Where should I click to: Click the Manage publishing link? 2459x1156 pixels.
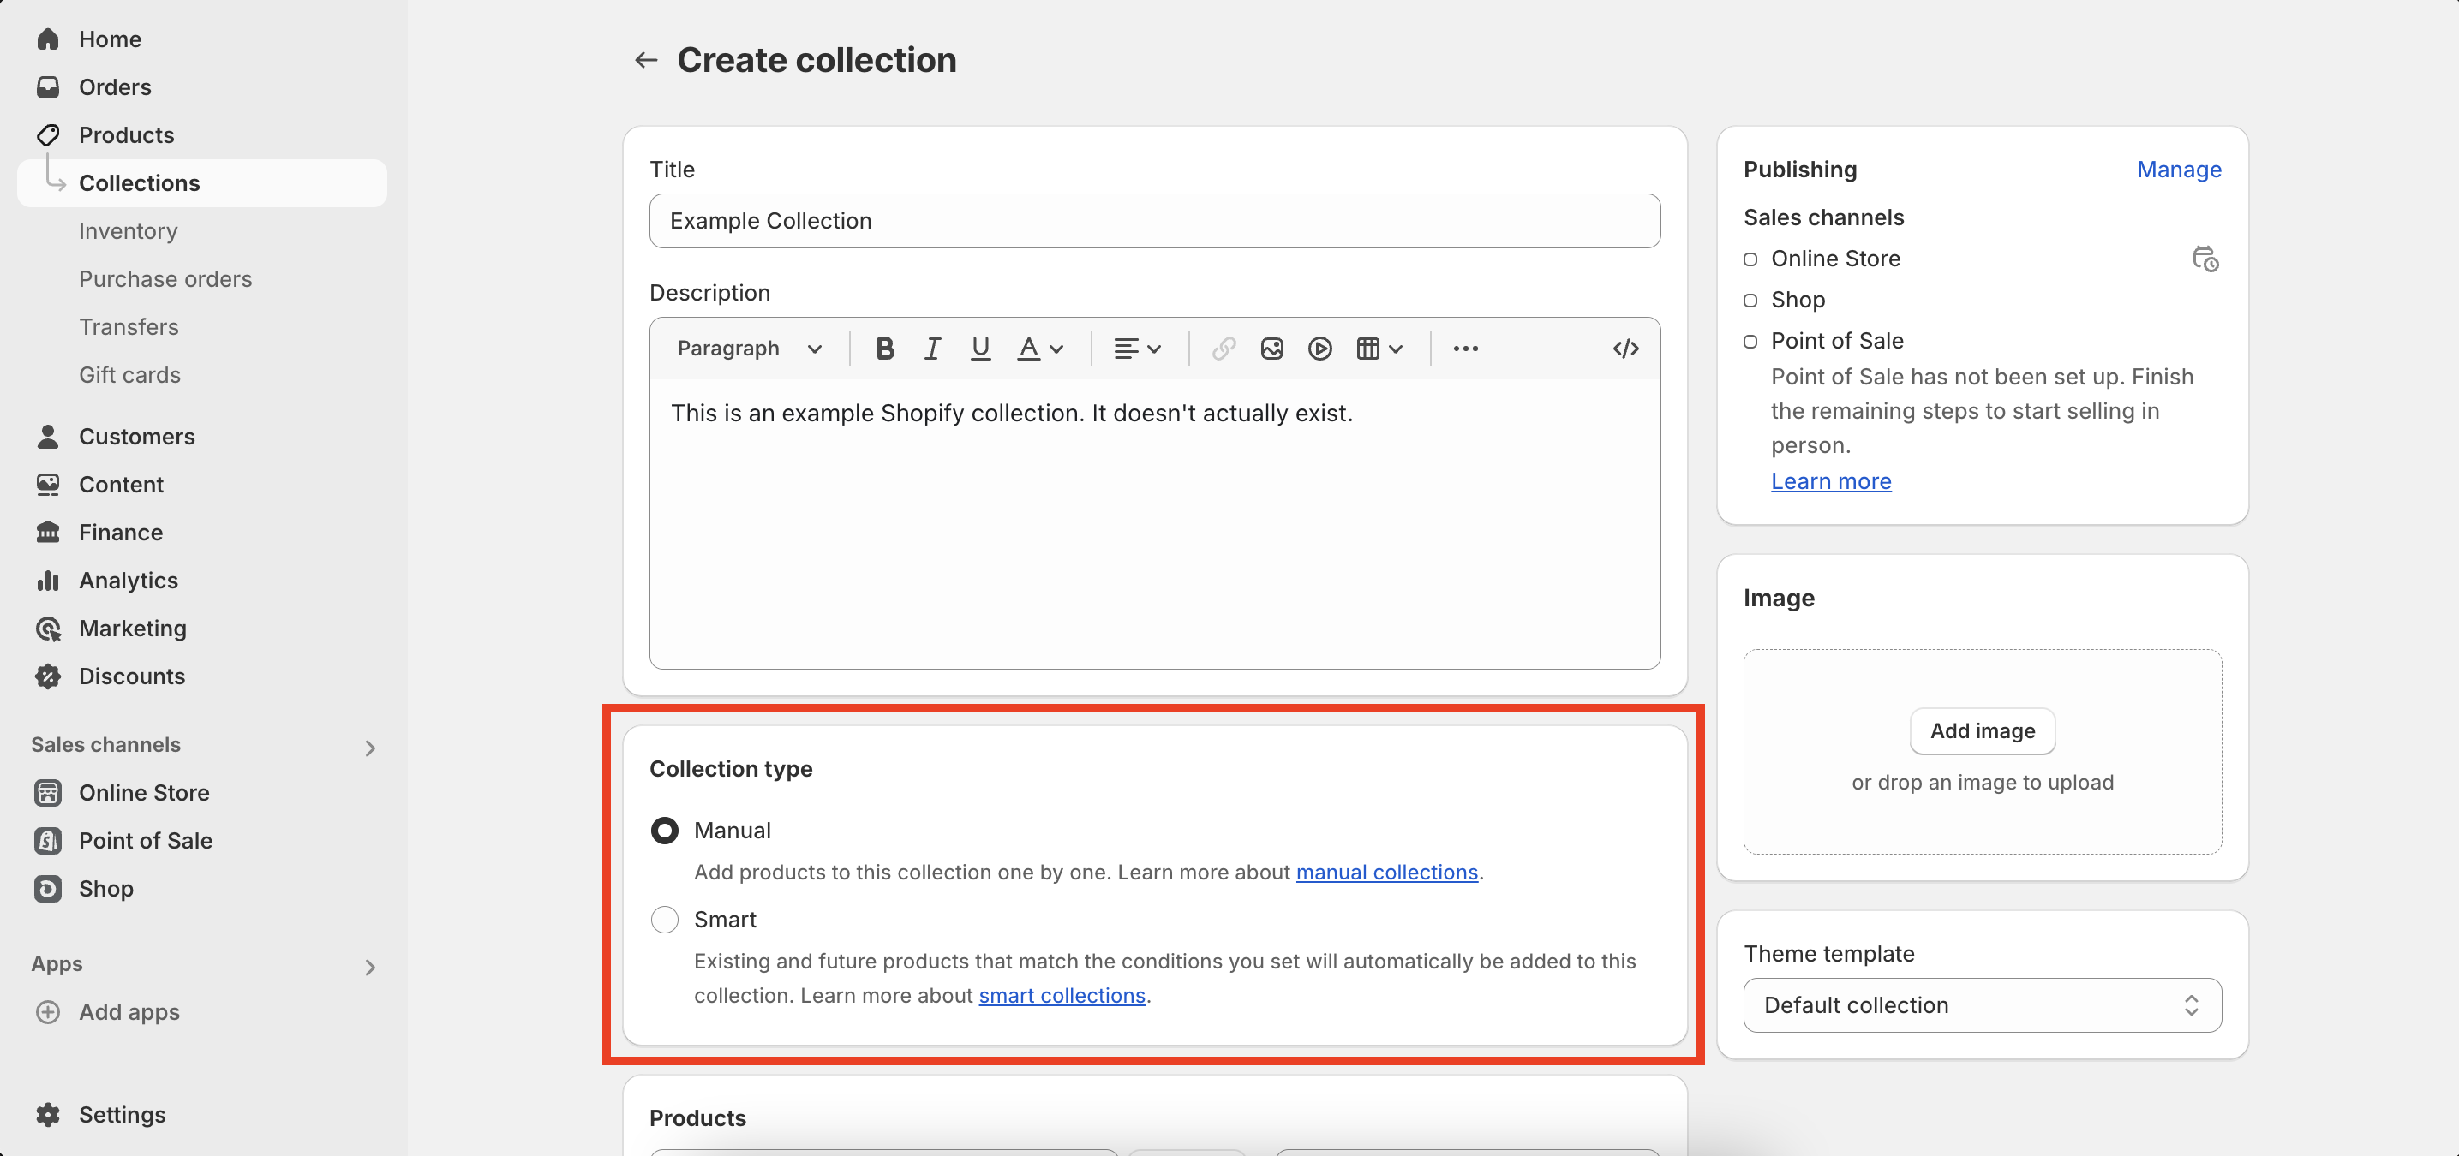[x=2178, y=170]
